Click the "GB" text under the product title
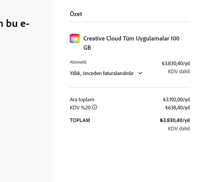 point(87,48)
